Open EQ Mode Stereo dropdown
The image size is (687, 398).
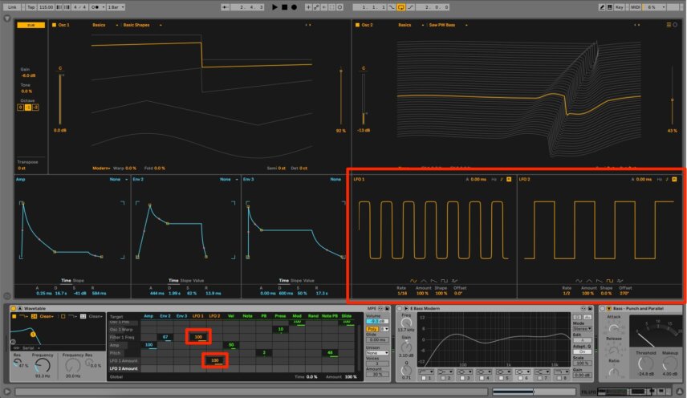click(583, 328)
